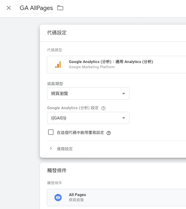
Task: Click the 代碼設定 section heading
Action: tap(57, 33)
